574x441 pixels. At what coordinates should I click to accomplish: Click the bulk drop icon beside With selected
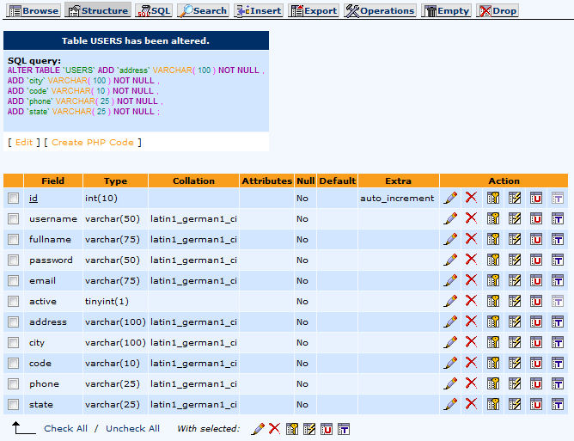pyautogui.click(x=274, y=428)
